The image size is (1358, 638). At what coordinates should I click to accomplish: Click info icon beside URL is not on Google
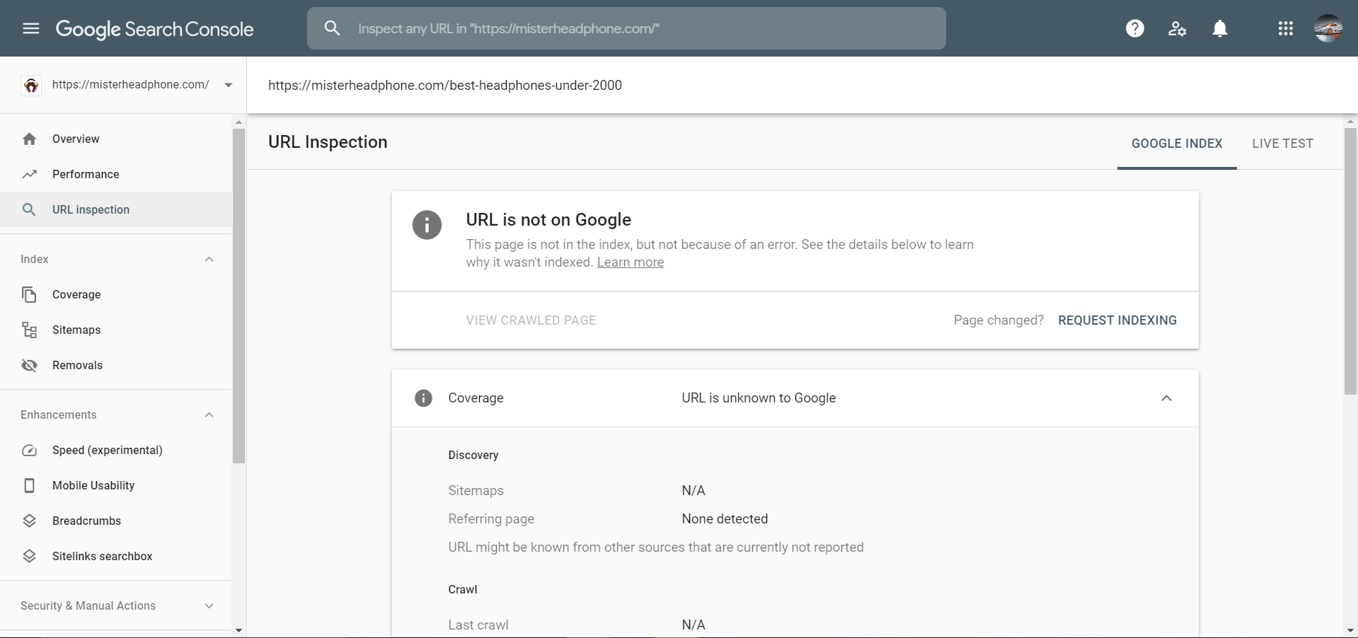point(427,225)
